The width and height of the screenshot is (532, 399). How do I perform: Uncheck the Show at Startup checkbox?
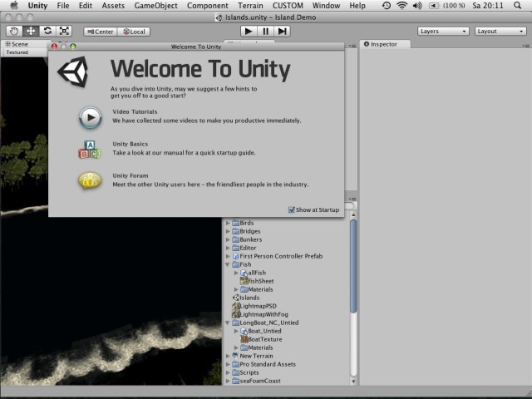[x=292, y=209]
